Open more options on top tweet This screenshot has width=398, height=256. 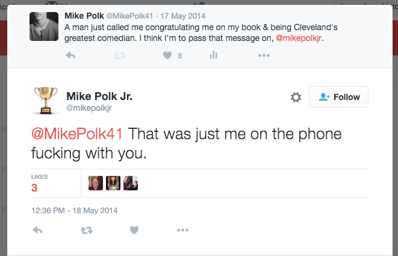264,55
